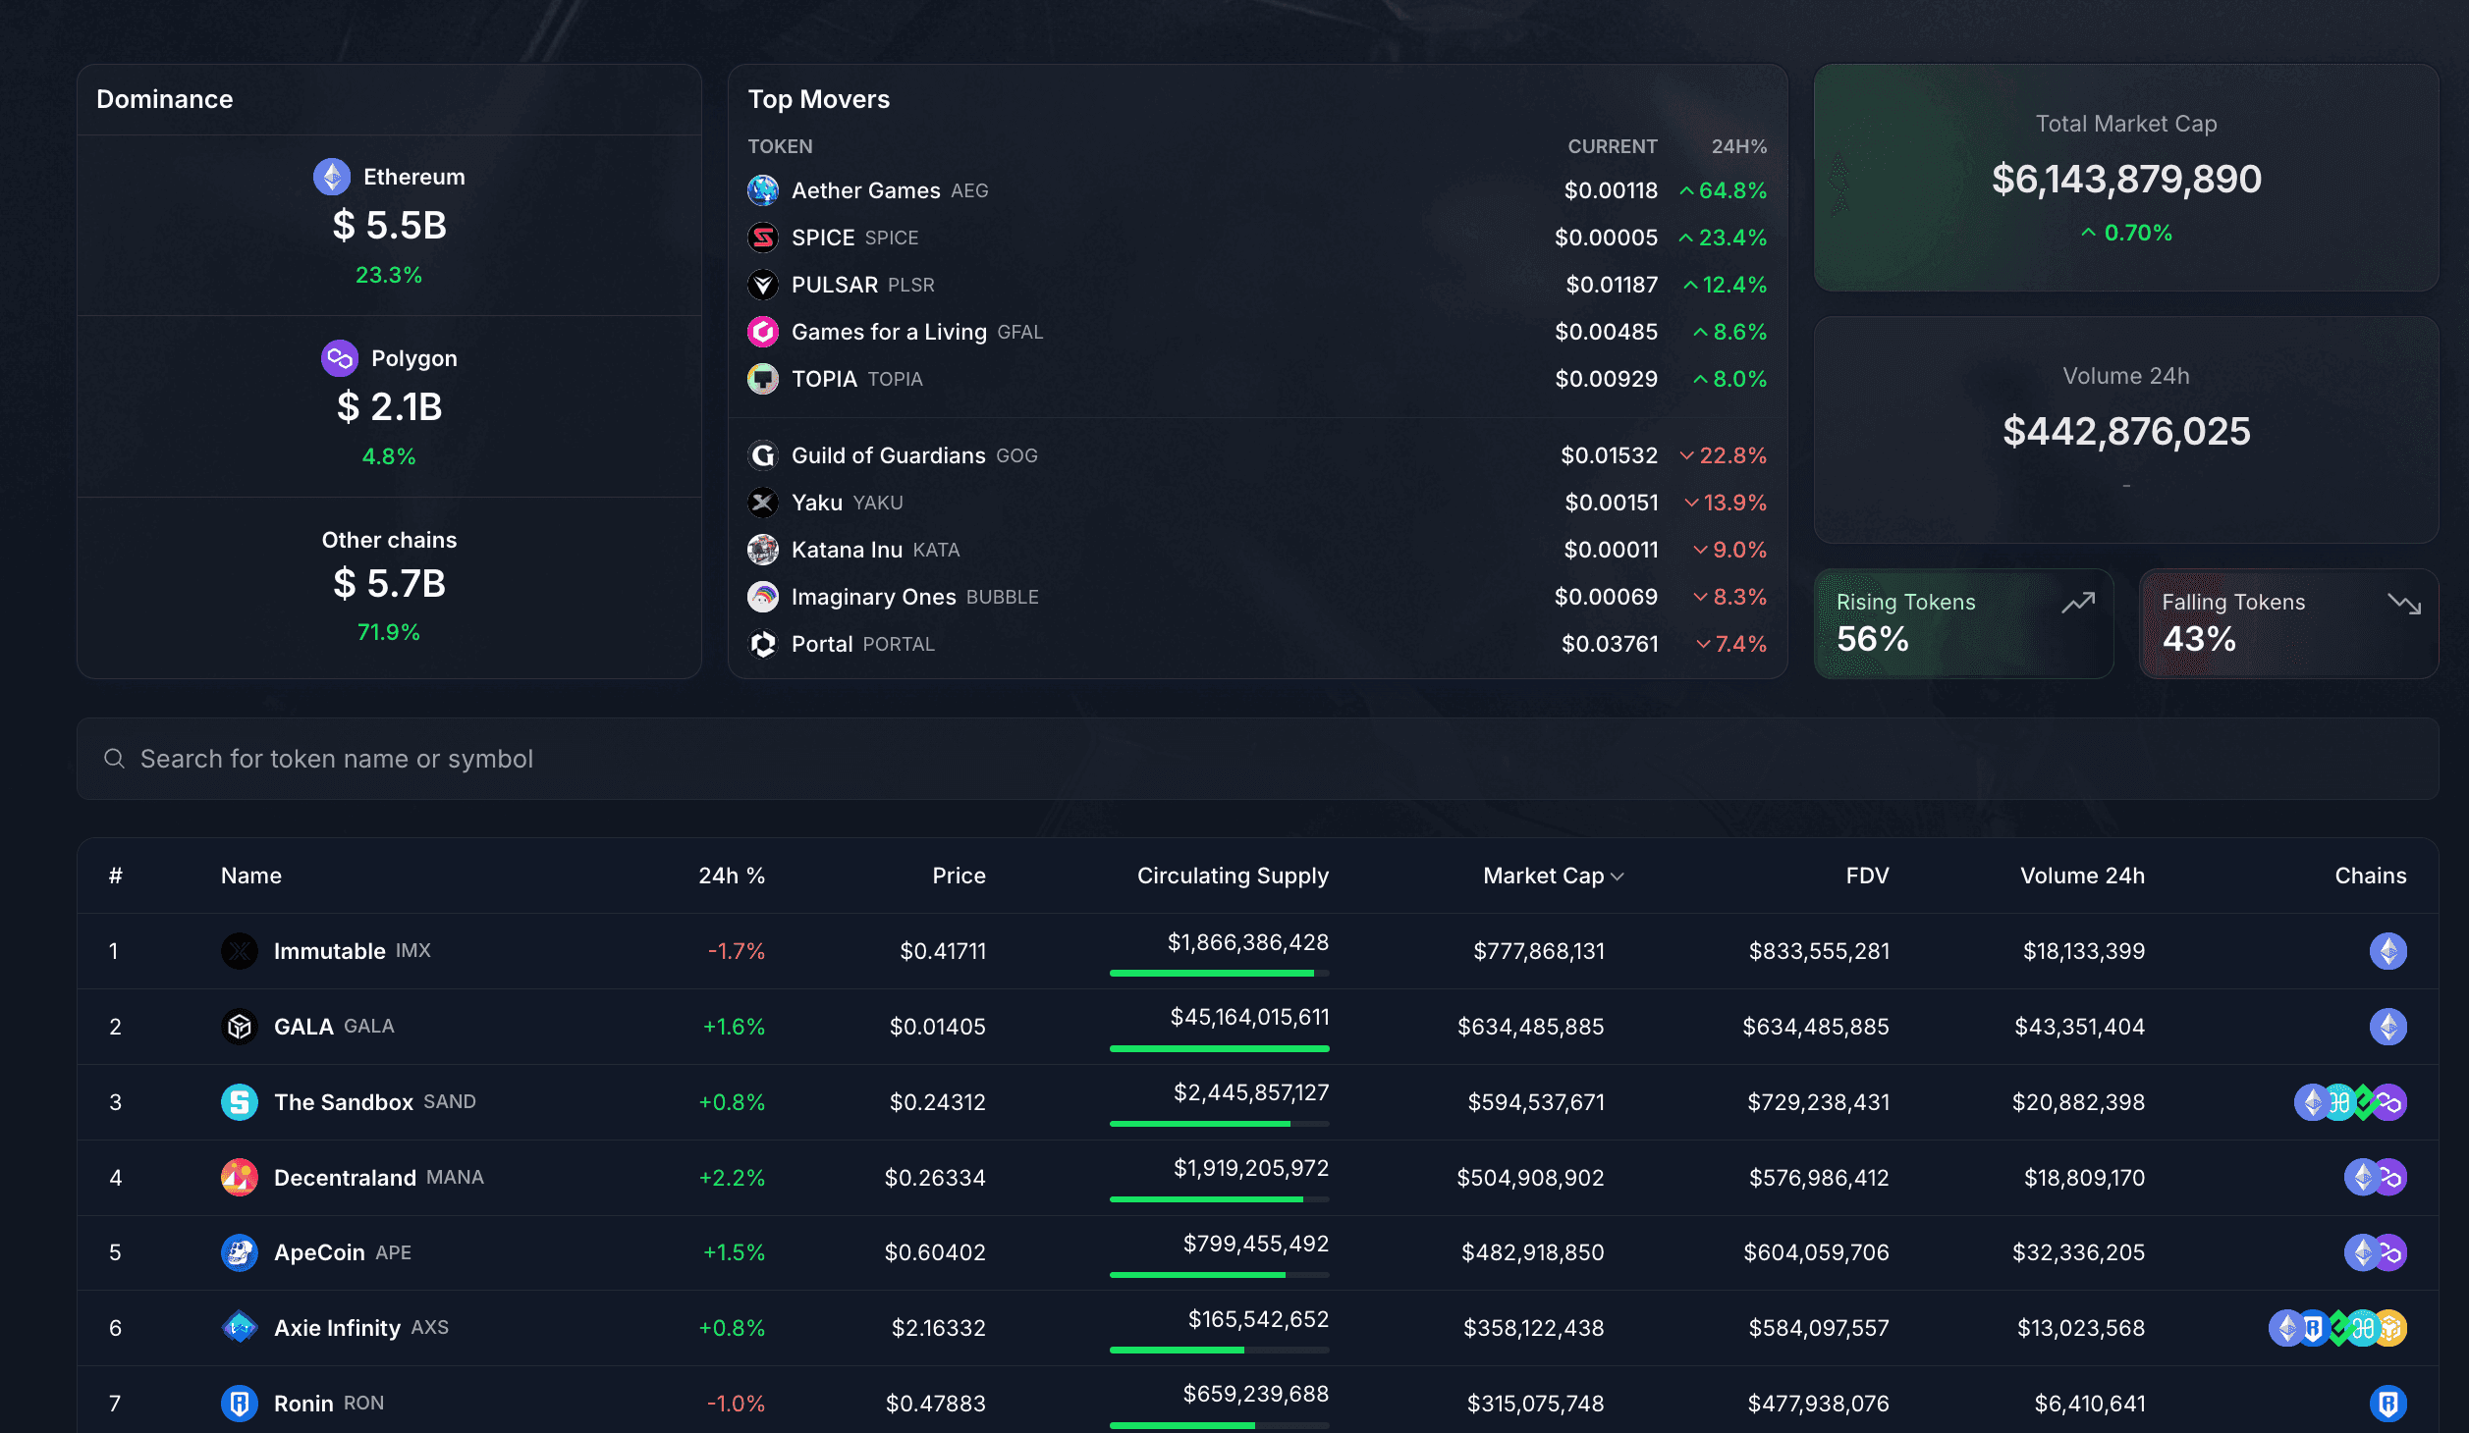Open the Aether Games token icon
The height and width of the screenshot is (1433, 2469).
pos(763,190)
